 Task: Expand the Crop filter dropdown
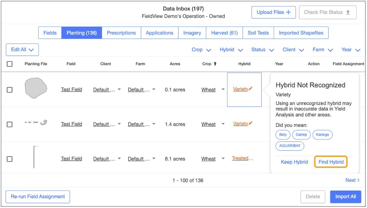(202, 50)
